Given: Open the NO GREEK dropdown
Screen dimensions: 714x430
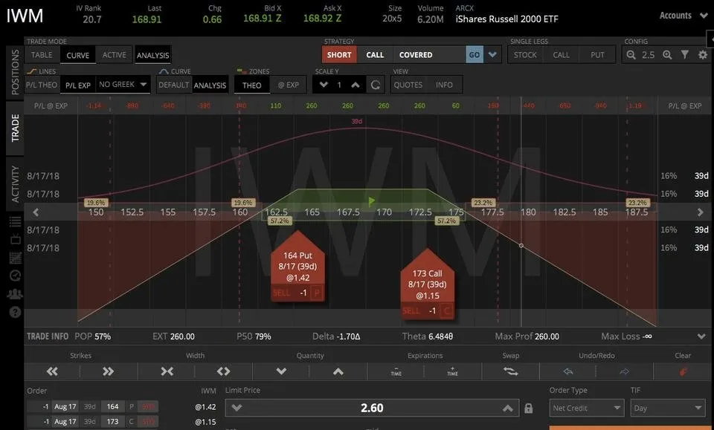Looking at the screenshot, I should click(123, 85).
